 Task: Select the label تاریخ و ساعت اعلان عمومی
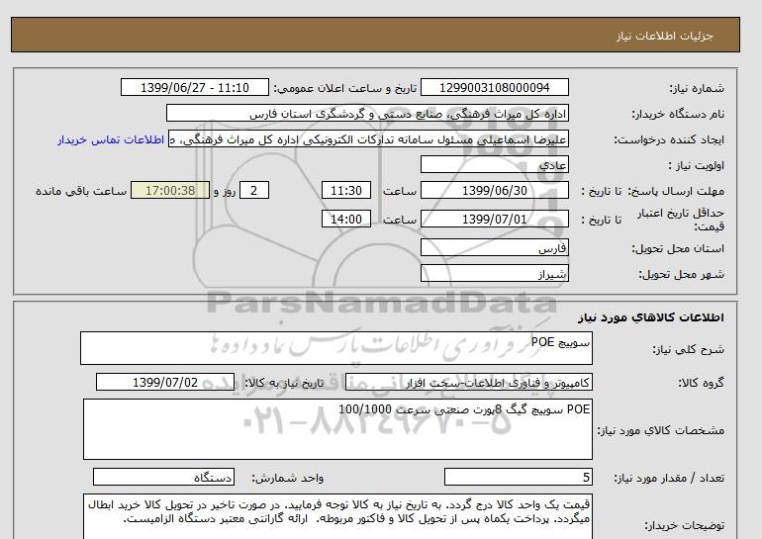[345, 88]
